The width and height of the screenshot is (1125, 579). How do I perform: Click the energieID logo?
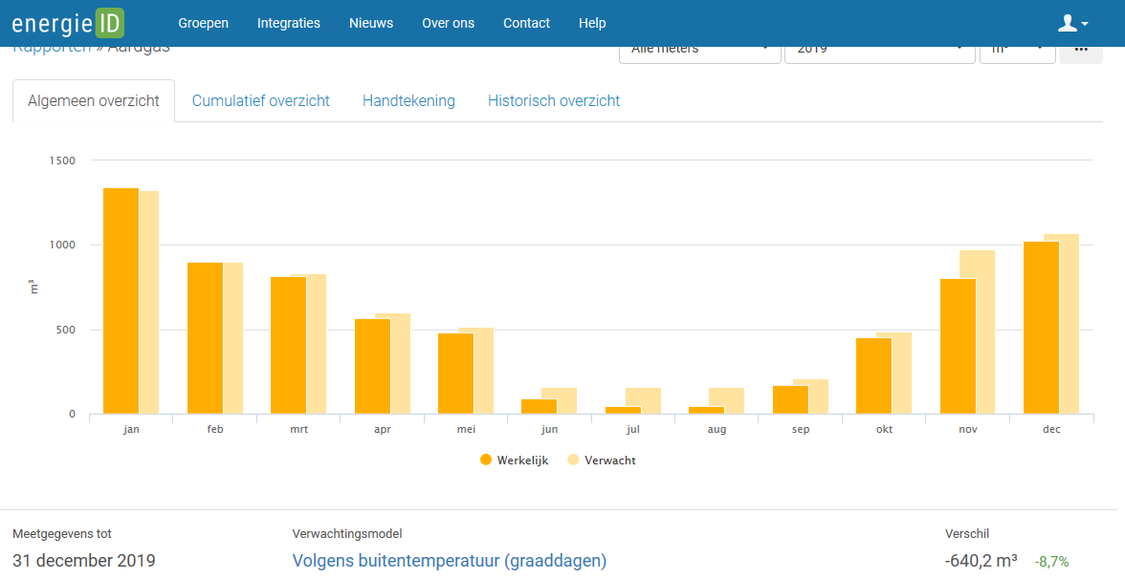click(68, 23)
